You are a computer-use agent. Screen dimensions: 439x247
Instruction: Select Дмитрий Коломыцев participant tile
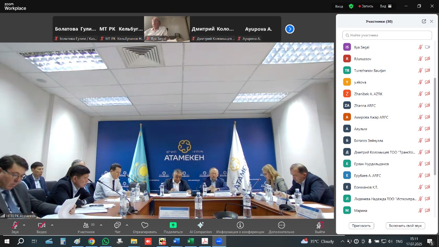[x=213, y=29]
